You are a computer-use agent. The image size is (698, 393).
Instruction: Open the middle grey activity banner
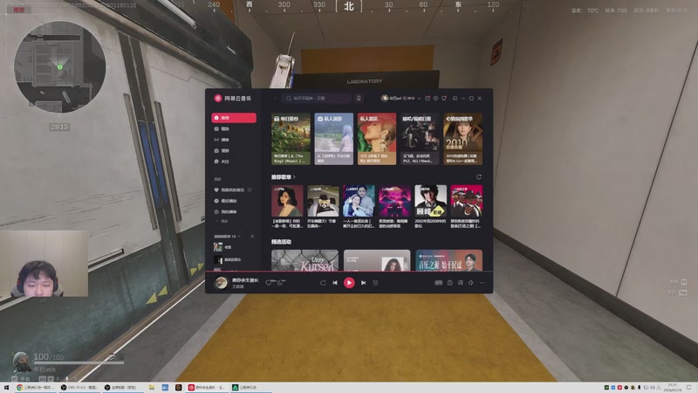tap(377, 260)
